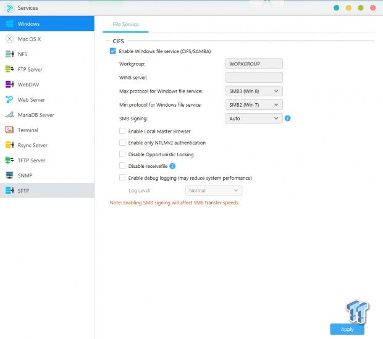Click the Services app icon in title bar

(x=9, y=8)
